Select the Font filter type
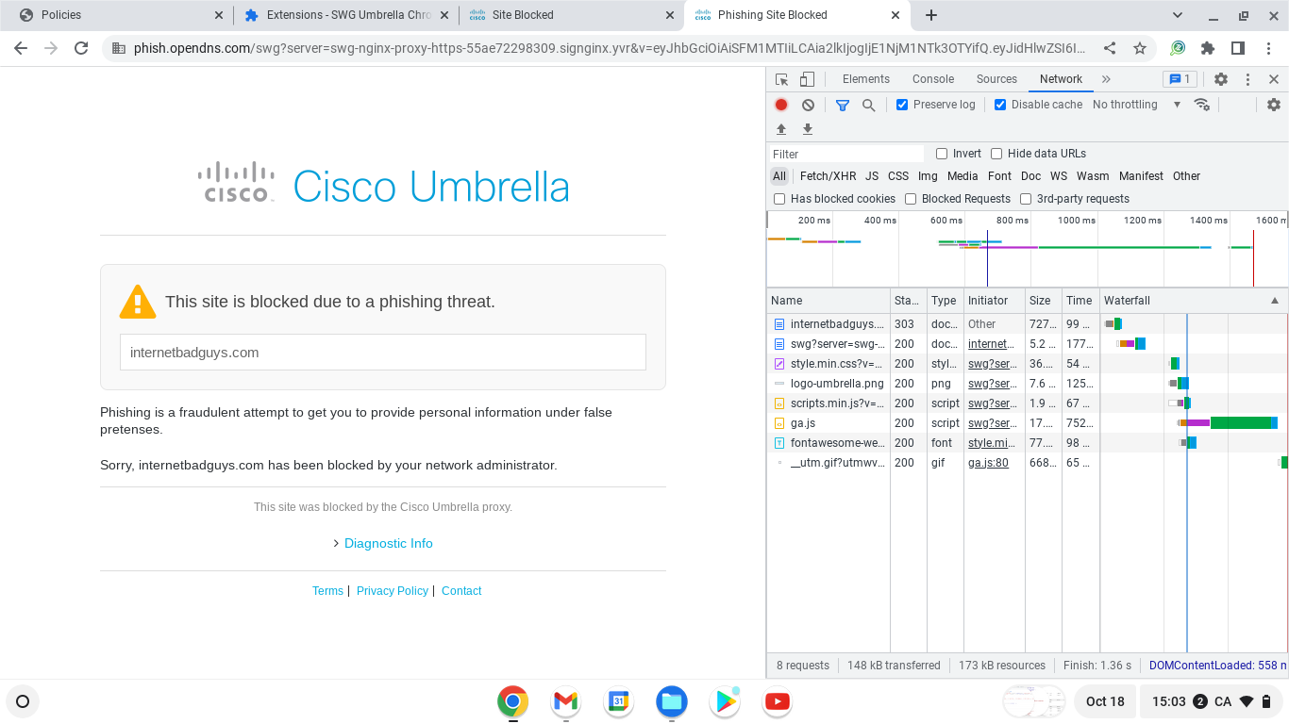Screen dimensions: 1289x724 click(999, 176)
